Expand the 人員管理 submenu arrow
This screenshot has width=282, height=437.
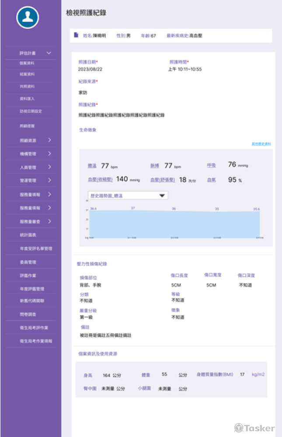coord(49,167)
